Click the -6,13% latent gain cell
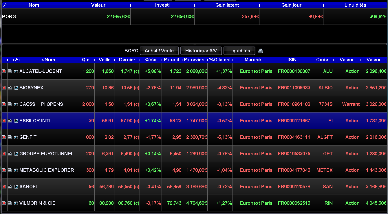Viewport: 388px width, 214px height. pyautogui.click(x=220, y=137)
